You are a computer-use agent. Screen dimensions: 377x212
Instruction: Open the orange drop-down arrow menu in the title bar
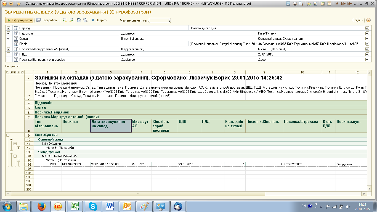pos(11,4)
